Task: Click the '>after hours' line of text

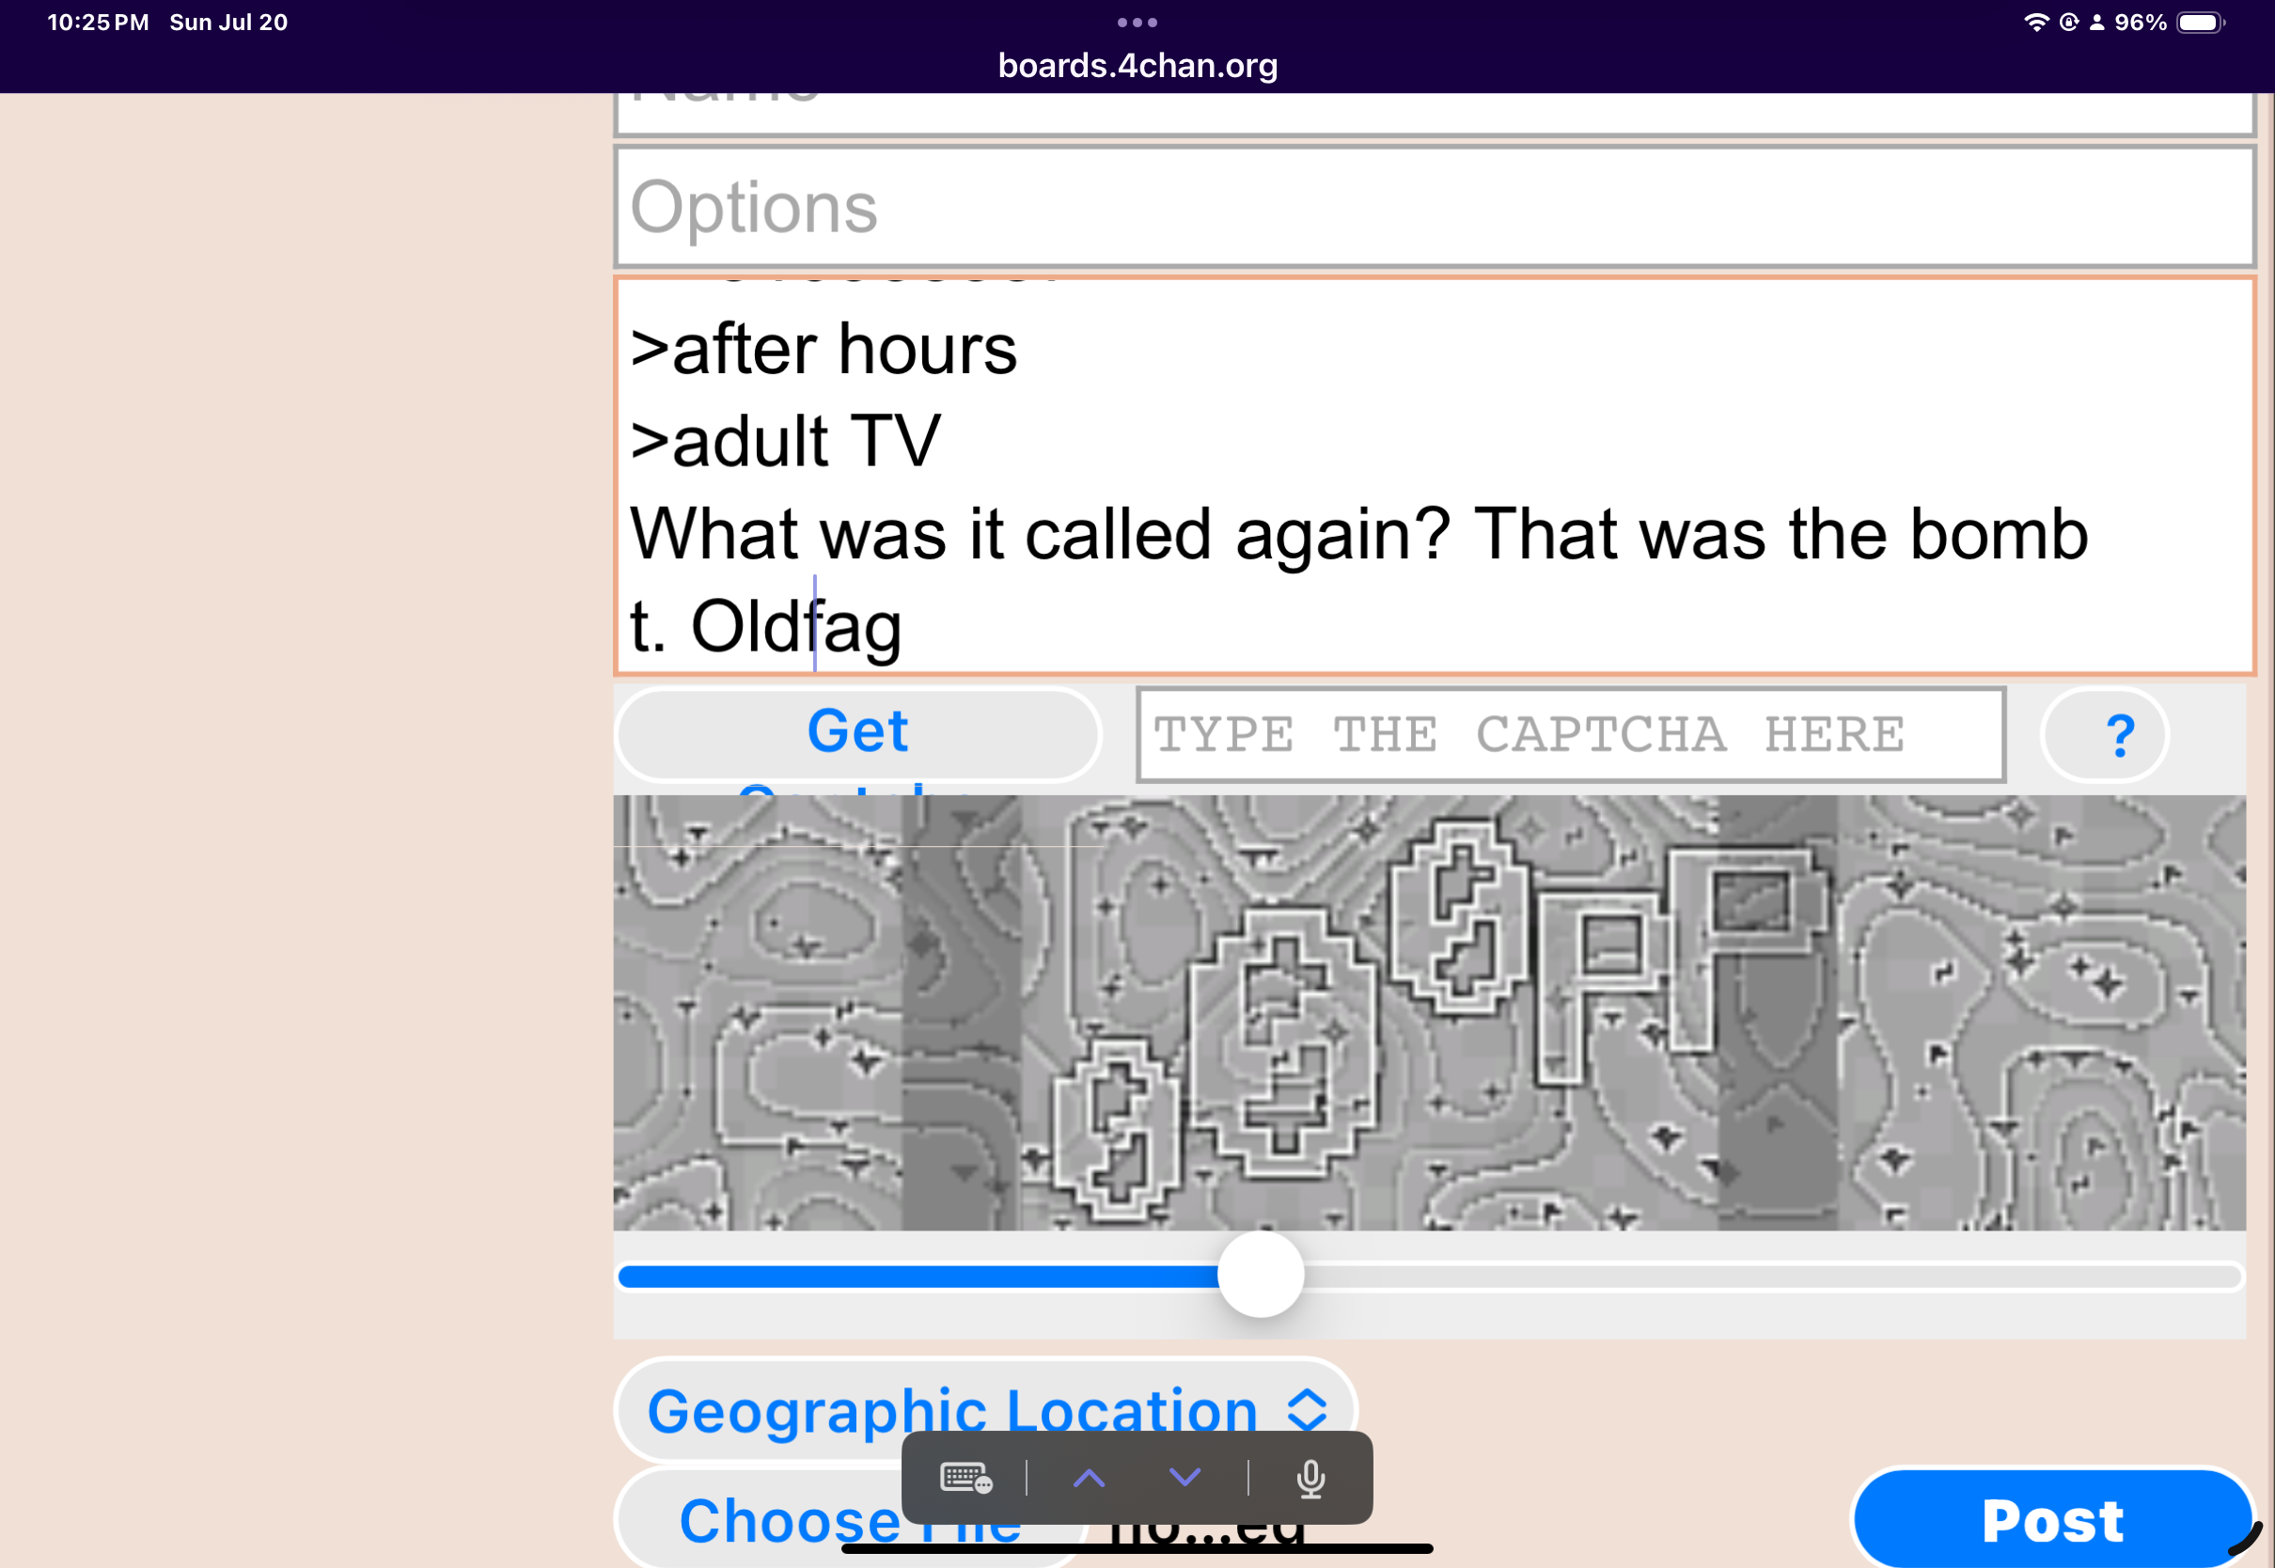Action: click(x=824, y=349)
